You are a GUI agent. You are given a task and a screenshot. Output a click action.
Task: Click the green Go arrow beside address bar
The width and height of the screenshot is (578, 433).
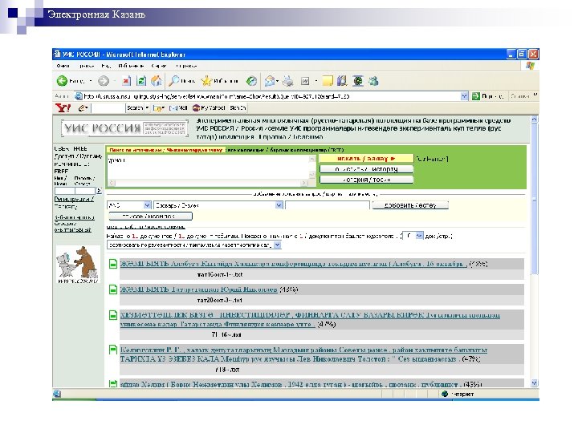[x=476, y=96]
